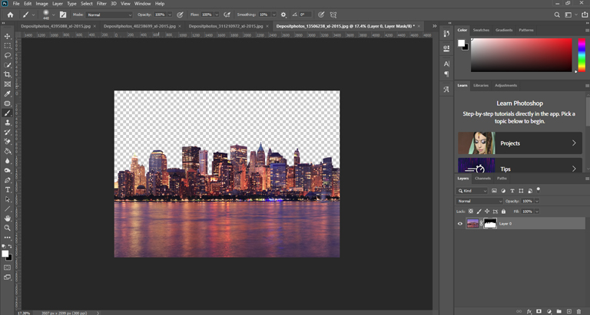Select the Lasso tool
Viewport: 590px width, 315px height.
coord(8,56)
